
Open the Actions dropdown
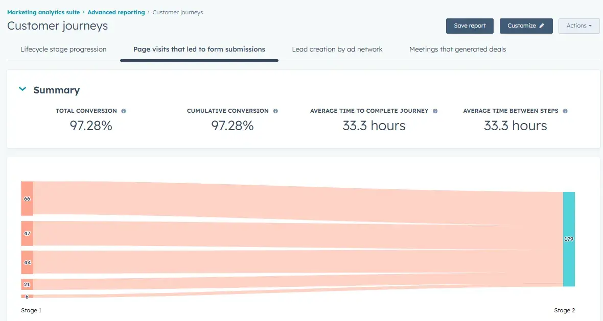pos(579,26)
